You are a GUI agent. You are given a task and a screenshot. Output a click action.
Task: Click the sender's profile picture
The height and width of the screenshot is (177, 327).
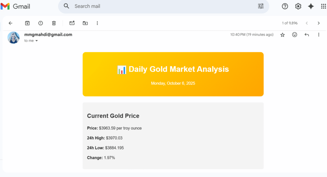(x=14, y=38)
